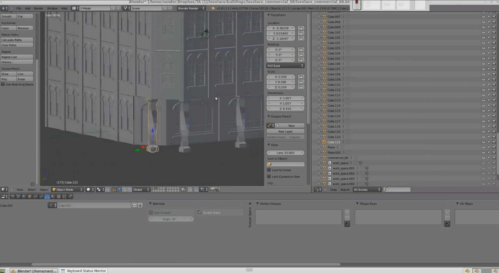Toggle the 3D manipulator widget icon
This screenshot has height=273, width=499.
(114, 190)
